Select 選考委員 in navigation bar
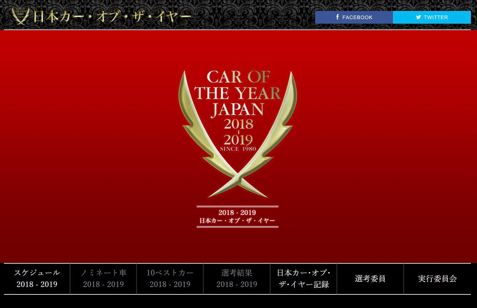Screen dimensions: 477x308 (x=370, y=279)
